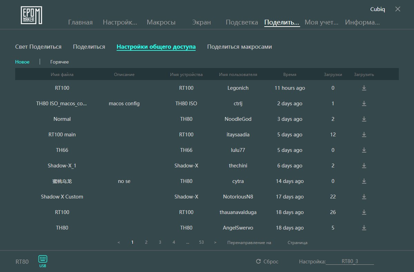The image size is (414, 272).
Task: Download the Shadow X Custom config
Action: tap(364, 197)
